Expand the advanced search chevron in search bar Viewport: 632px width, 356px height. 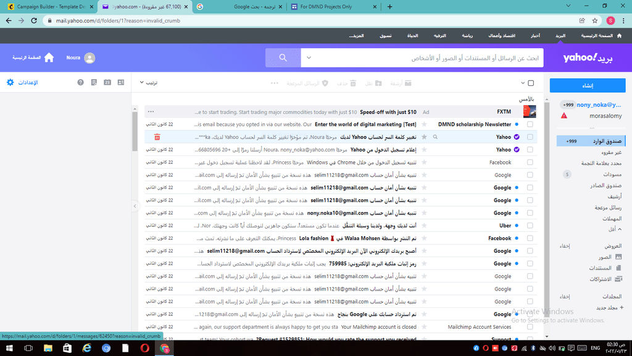point(309,57)
